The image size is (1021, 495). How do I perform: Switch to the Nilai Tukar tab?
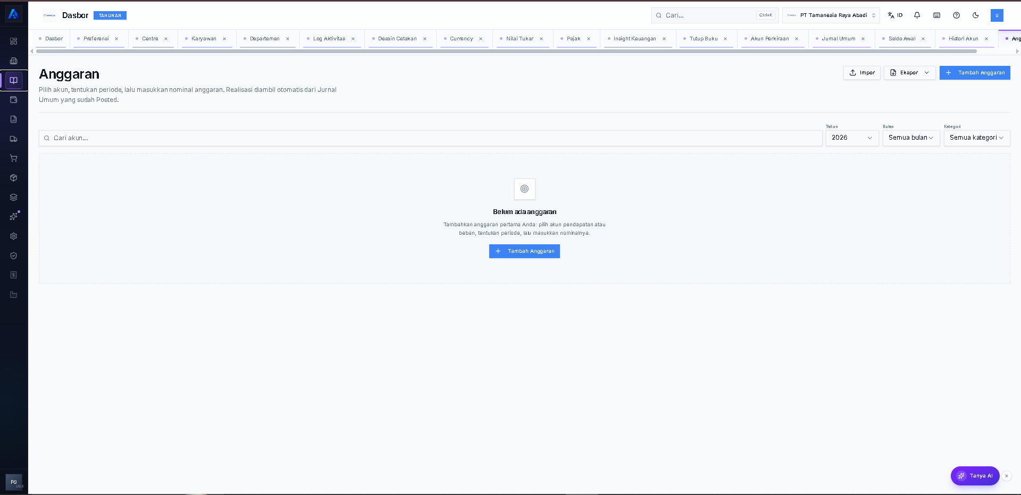520,39
